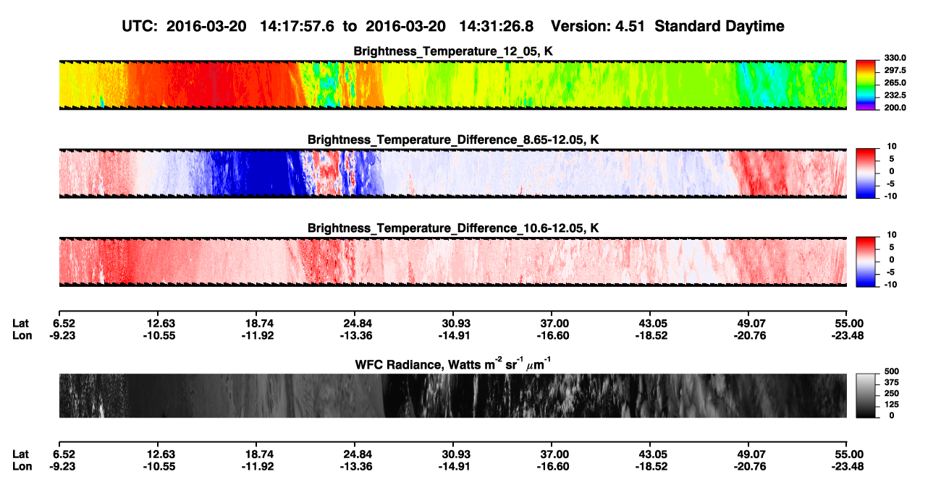
Task: Click the red-blue colorbar of the 10.6-12.05 panel
Action: [x=866, y=260]
